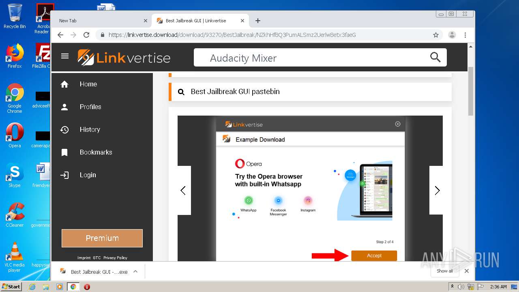Click Show all downloads button
The image size is (519, 292).
445,271
